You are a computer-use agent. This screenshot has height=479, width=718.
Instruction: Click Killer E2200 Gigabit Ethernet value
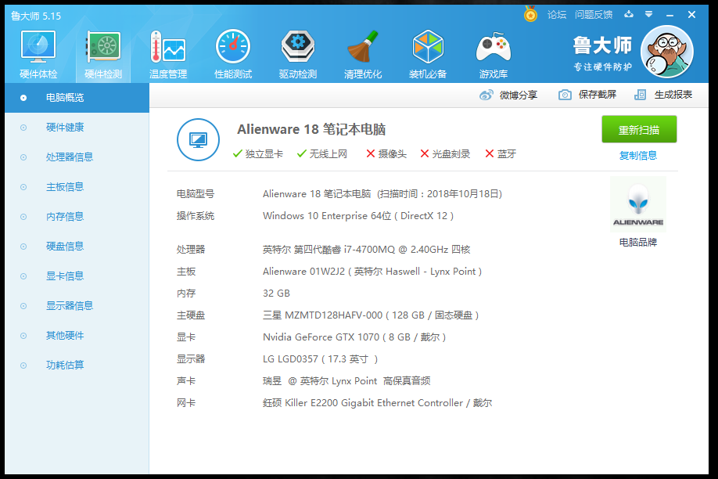(x=377, y=403)
